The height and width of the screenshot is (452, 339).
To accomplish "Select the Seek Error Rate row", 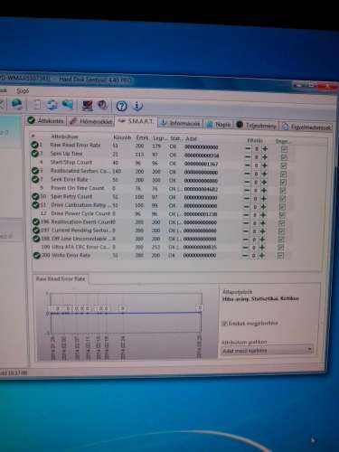I will coord(160,180).
